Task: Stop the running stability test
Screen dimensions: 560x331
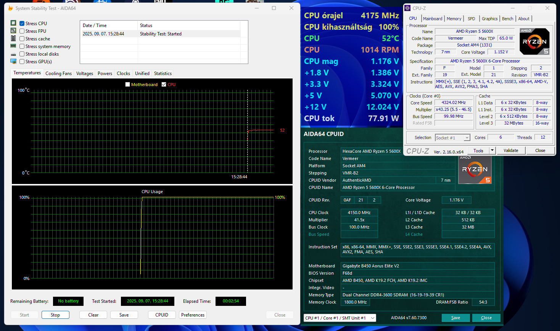Action: pyautogui.click(x=55, y=315)
